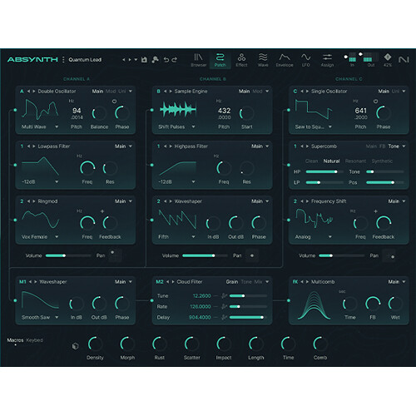416x416 pixels.
Task: Switch to the Keybed view
Action: (x=35, y=340)
